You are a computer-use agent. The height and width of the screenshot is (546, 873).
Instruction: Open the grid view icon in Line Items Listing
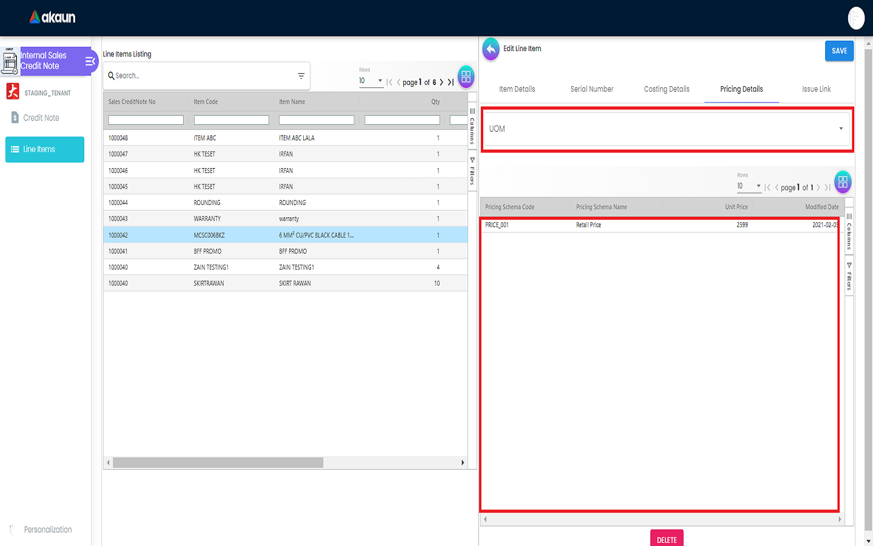[466, 77]
